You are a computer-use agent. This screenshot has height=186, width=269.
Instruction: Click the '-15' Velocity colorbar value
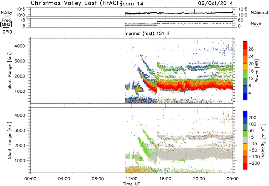click(x=253, y=144)
